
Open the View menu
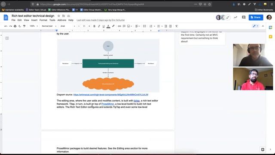pos(26,20)
